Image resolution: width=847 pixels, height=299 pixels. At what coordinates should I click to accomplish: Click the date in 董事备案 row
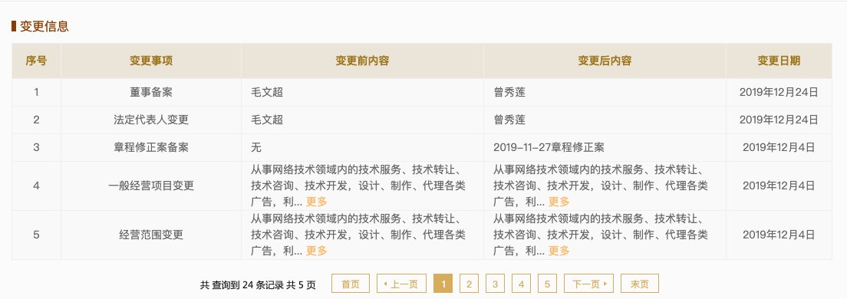779,92
